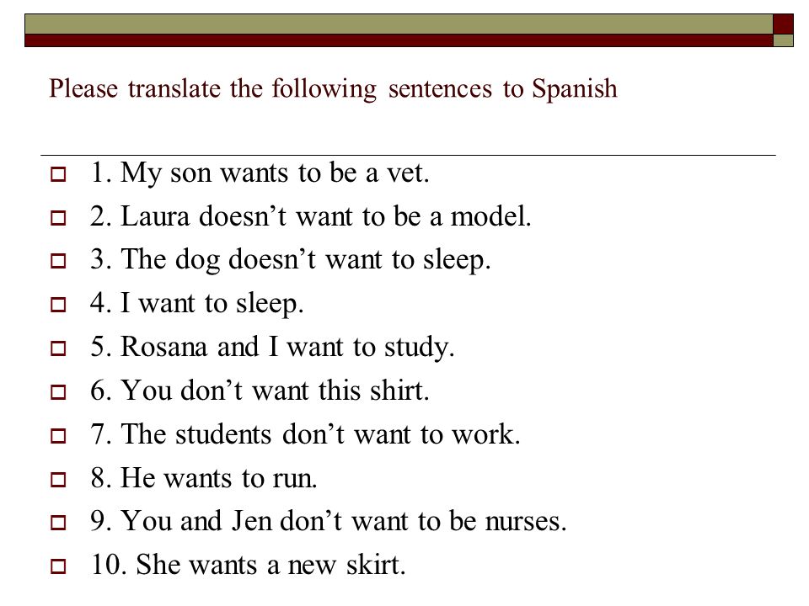Screen dimensions: 809x606
Task: Click the bullet next to shirt sentence
Action: [x=58, y=392]
